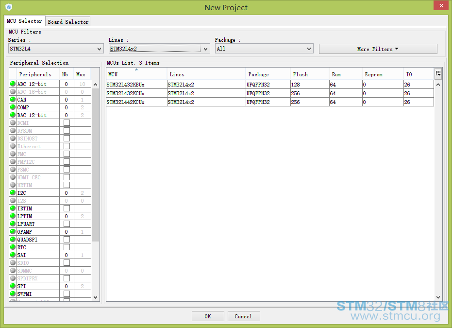Click gray status dot for HRTIM

13,185
